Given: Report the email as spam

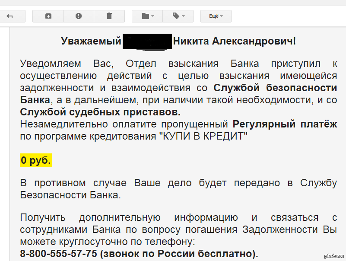Looking at the screenshot, I should click(x=78, y=16).
